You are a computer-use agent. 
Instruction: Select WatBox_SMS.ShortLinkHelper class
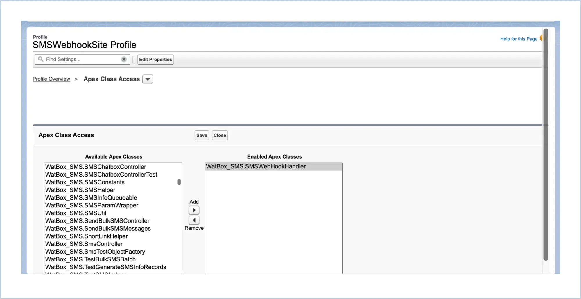click(x=86, y=236)
